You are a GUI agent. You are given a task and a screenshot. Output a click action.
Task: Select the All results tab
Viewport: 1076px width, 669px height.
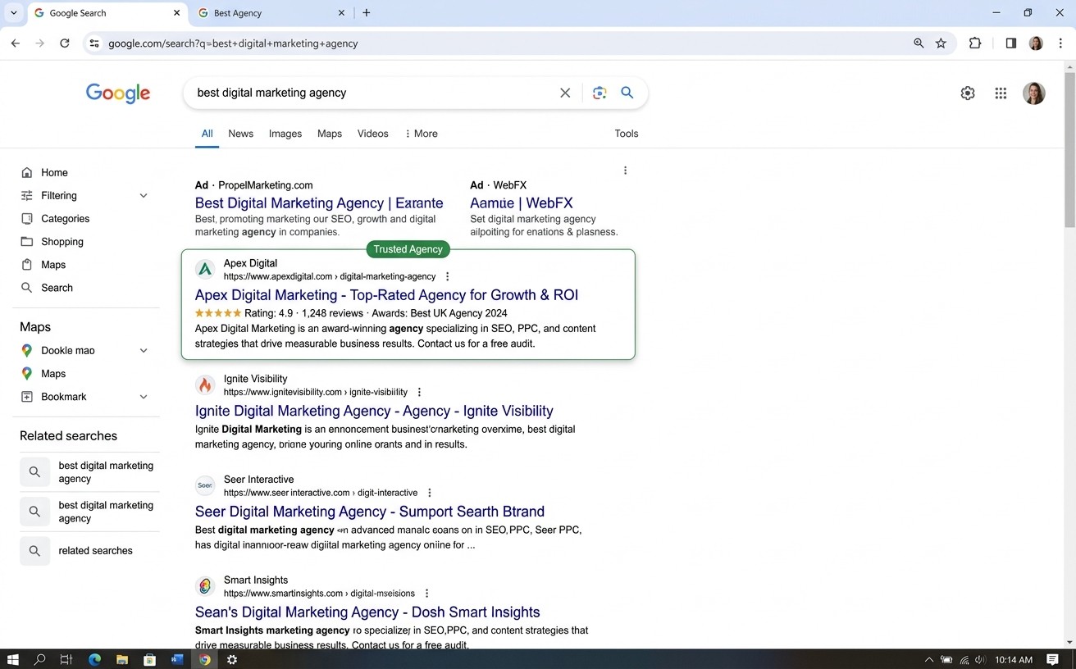click(207, 134)
